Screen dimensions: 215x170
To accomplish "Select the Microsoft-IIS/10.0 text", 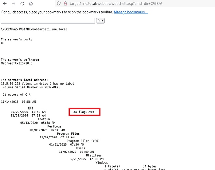I will coord(17,63).
